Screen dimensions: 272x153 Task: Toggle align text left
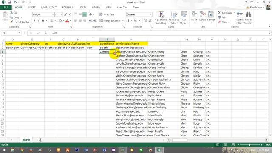(76, 21)
